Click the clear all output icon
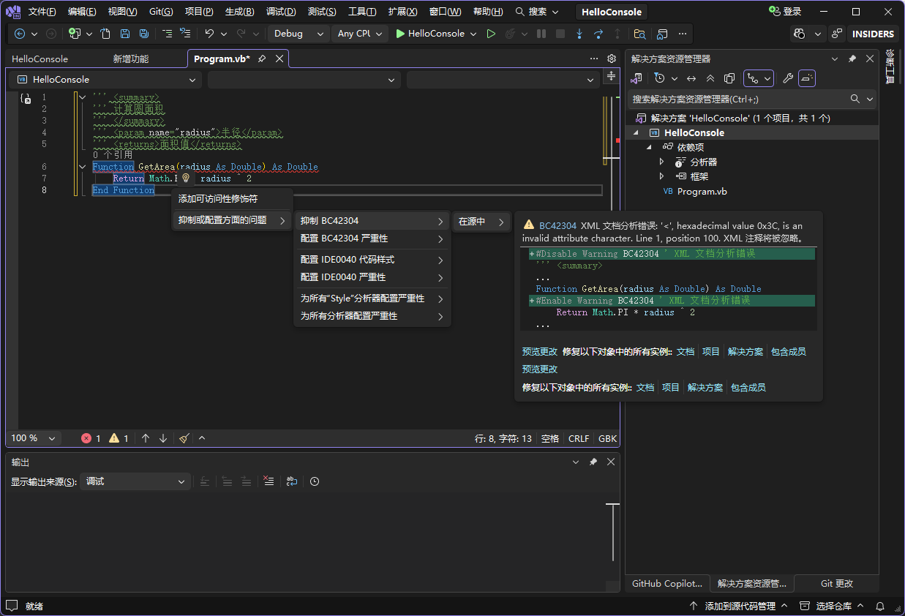Image resolution: width=905 pixels, height=616 pixels. (269, 481)
